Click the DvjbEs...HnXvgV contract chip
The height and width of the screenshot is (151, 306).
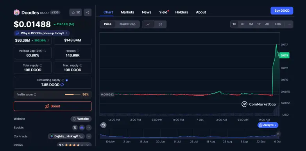pyautogui.click(x=66, y=137)
